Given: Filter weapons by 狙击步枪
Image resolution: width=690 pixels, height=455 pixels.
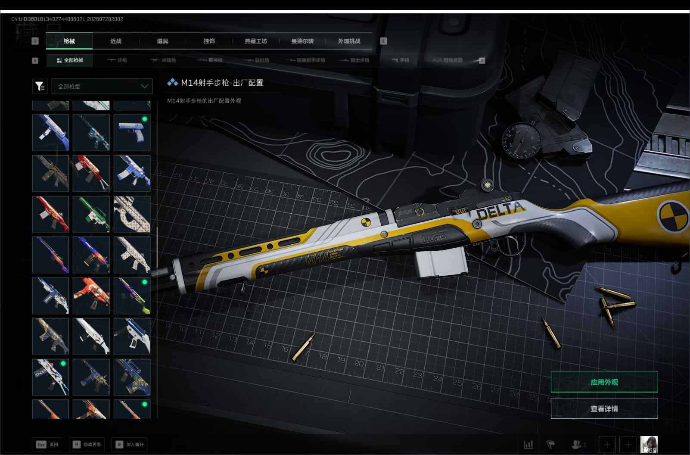Looking at the screenshot, I should pos(354,60).
